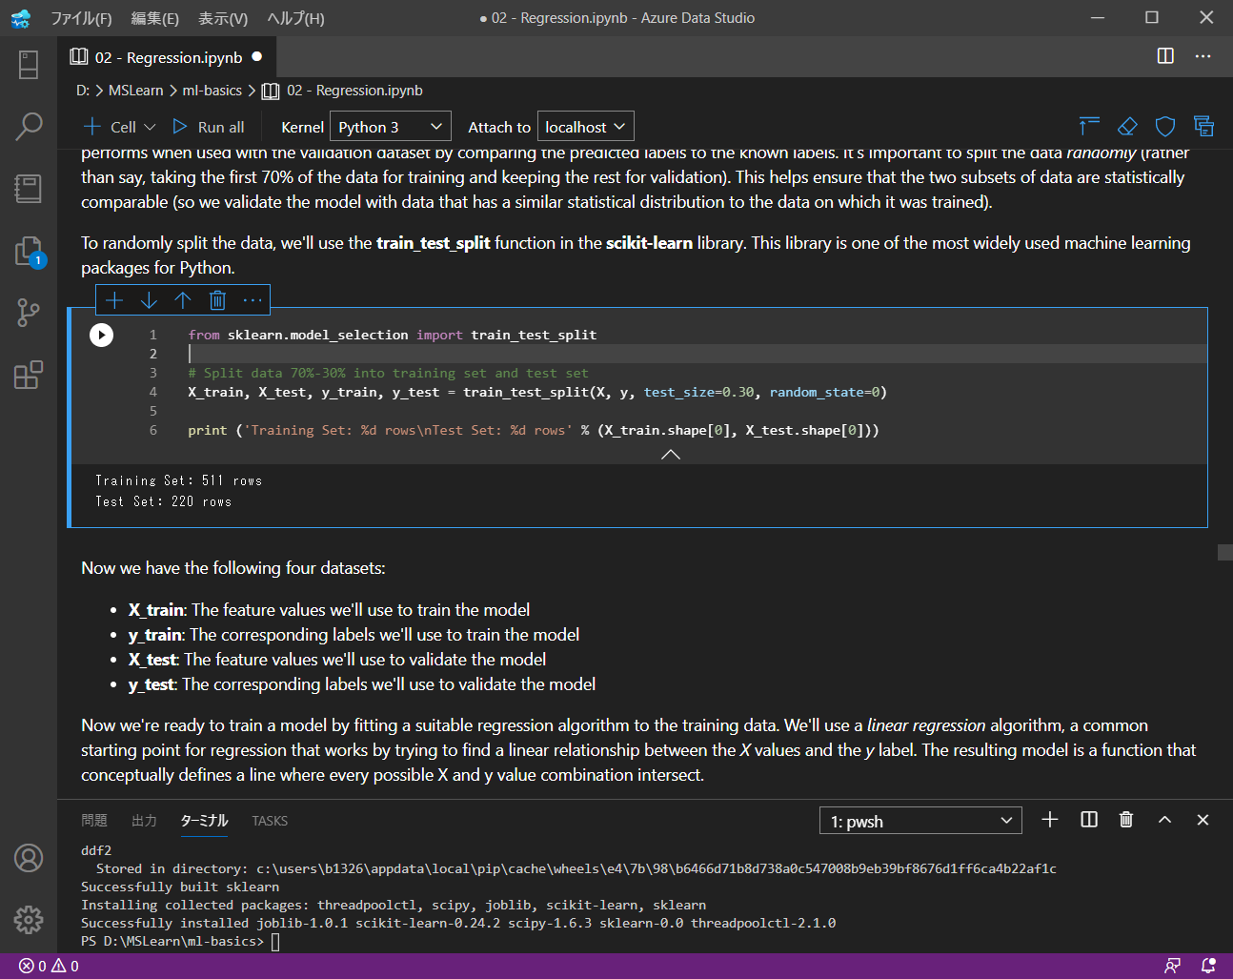Expand the Attach to localhost dropdown

tap(585, 127)
